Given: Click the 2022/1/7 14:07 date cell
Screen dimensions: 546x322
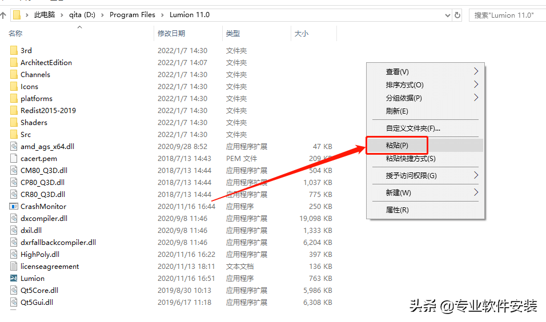Looking at the screenshot, I should [182, 63].
